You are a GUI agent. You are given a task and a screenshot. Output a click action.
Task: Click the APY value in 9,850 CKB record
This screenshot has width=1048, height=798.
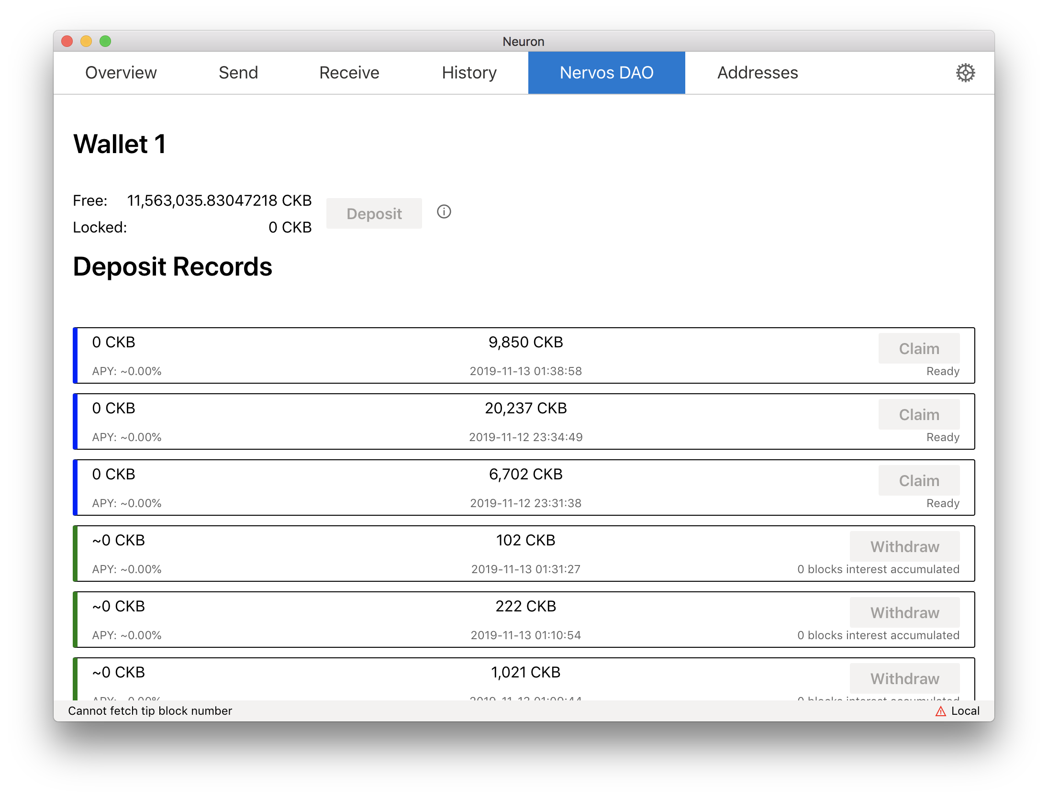(127, 371)
